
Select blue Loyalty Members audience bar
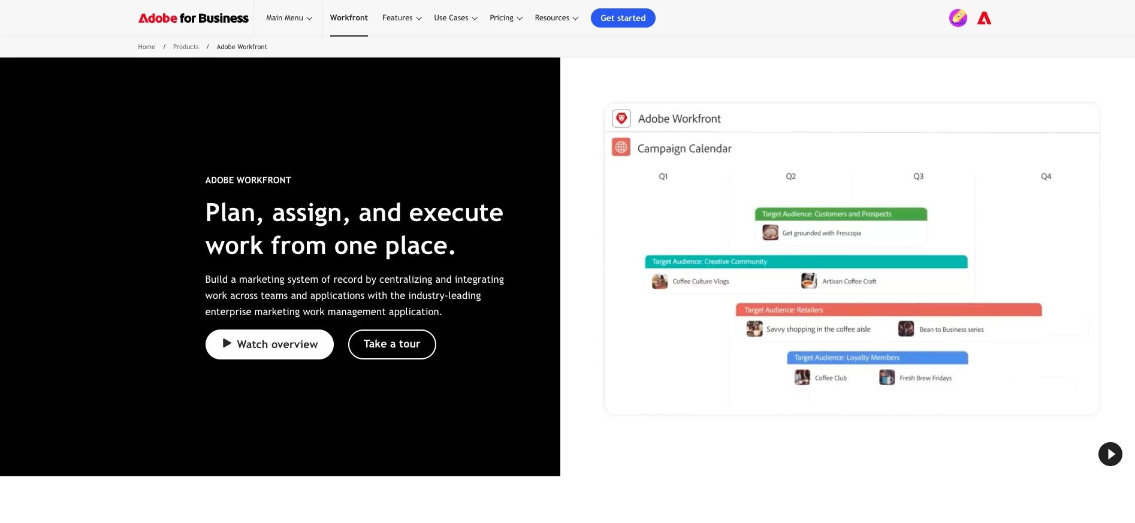coord(877,358)
